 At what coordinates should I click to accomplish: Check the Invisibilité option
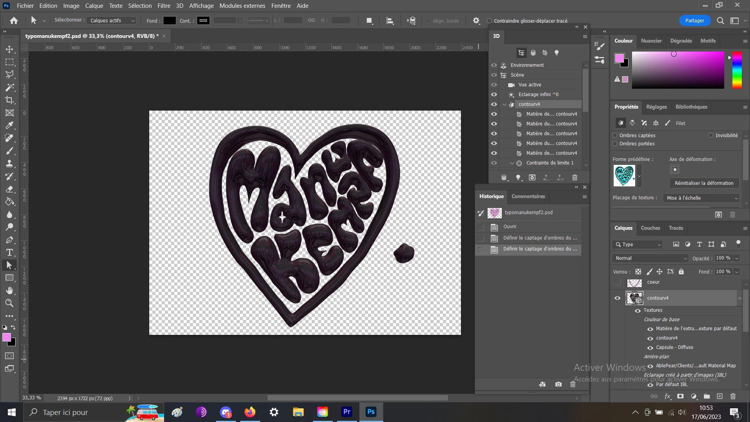click(x=711, y=136)
